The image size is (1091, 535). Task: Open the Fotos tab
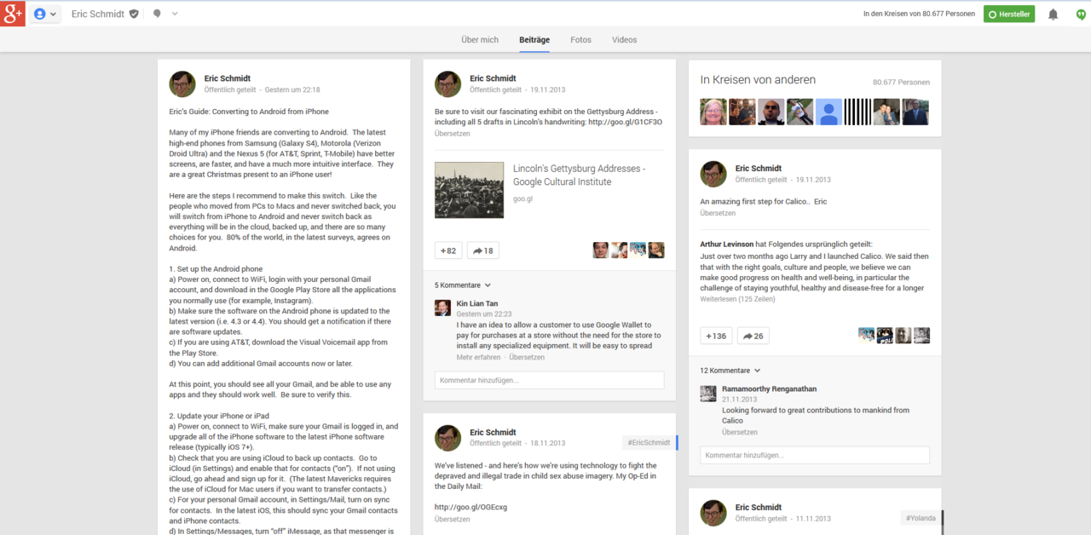[580, 40]
